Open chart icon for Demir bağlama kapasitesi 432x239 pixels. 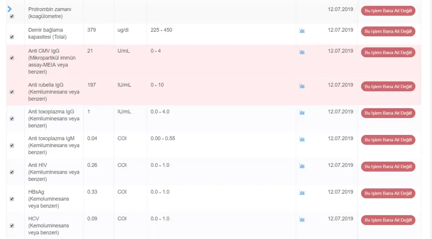click(302, 31)
